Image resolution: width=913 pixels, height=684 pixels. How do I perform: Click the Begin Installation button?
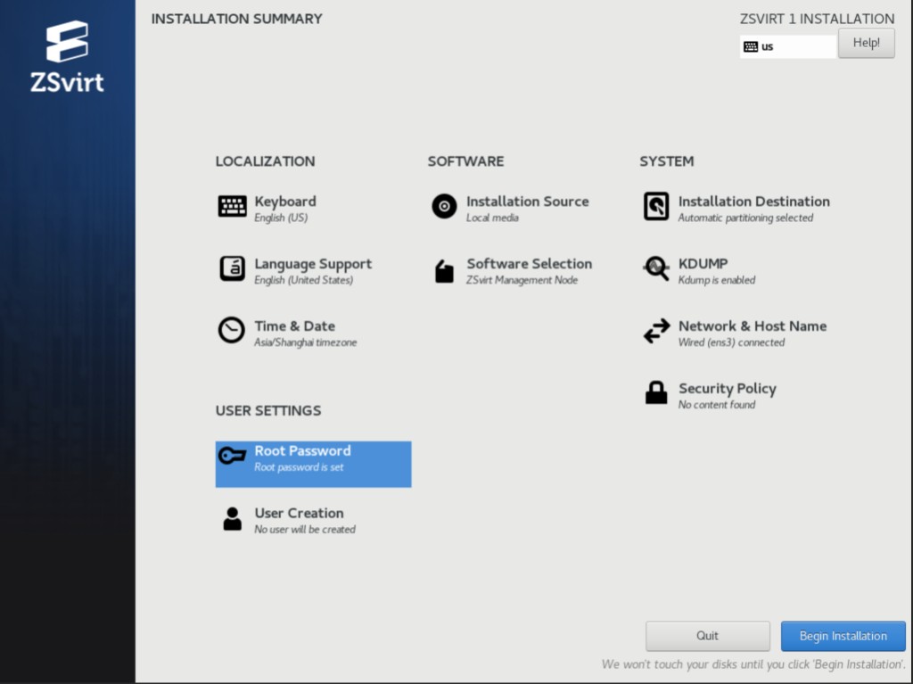[x=843, y=636]
